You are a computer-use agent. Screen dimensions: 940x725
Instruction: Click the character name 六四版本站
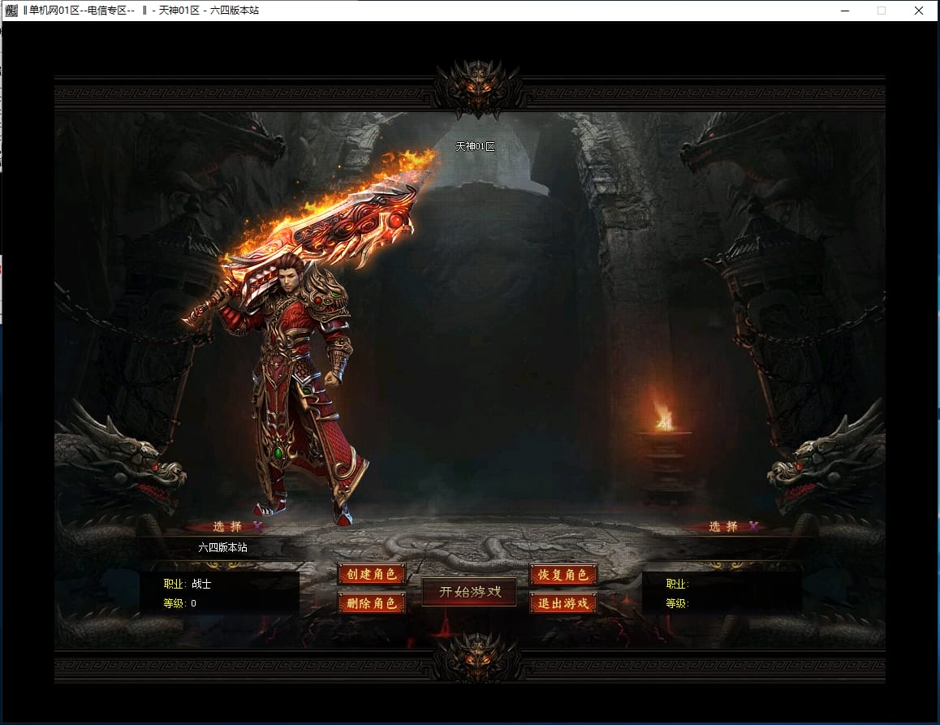point(222,547)
